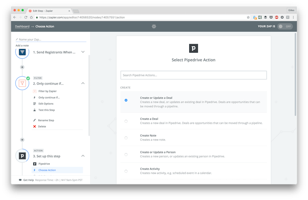308x200 pixels.
Task: Collapse step 3 Set up this step
Action: coord(83,156)
